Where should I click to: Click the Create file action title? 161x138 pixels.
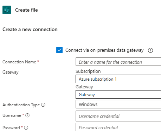(x=26, y=10)
